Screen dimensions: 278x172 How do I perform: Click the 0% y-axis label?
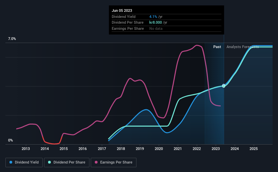point(10,140)
